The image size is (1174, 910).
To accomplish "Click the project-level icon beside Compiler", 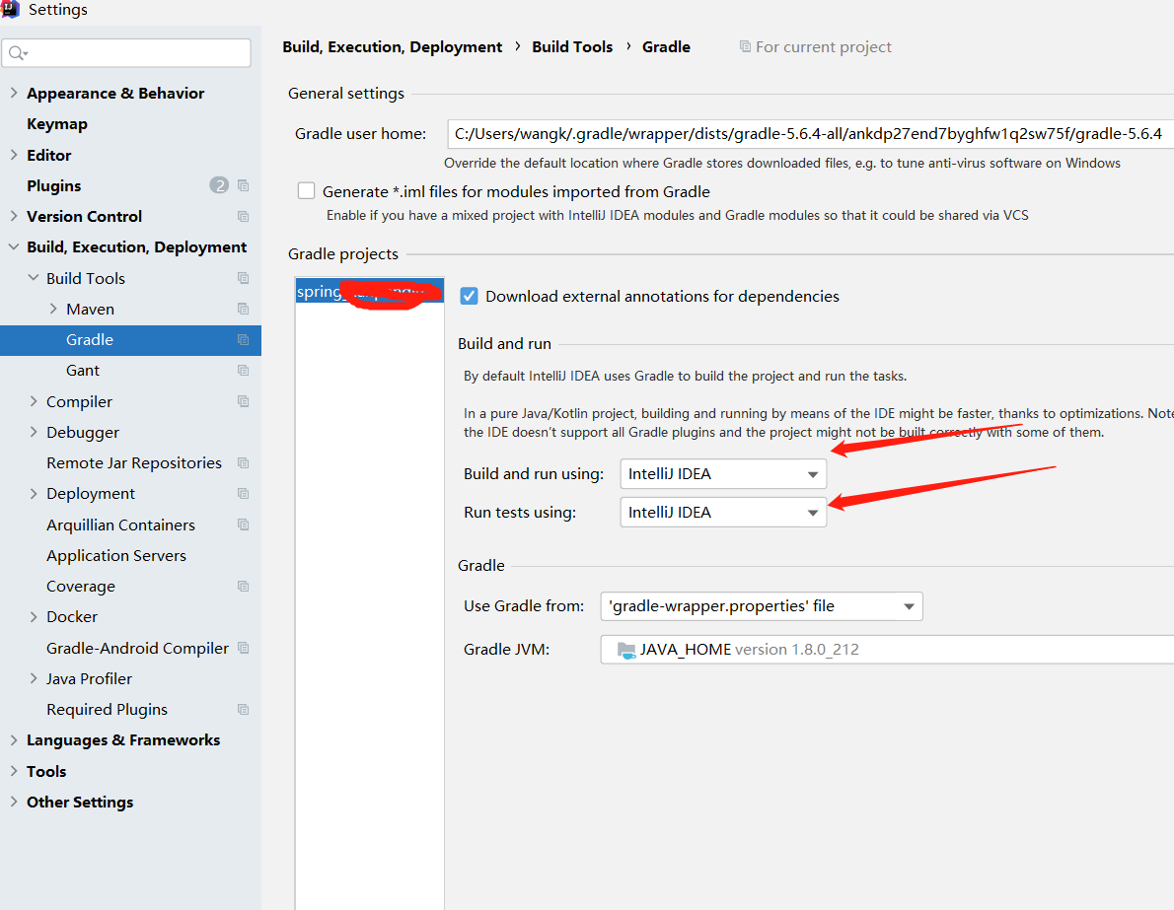I will [x=243, y=402].
